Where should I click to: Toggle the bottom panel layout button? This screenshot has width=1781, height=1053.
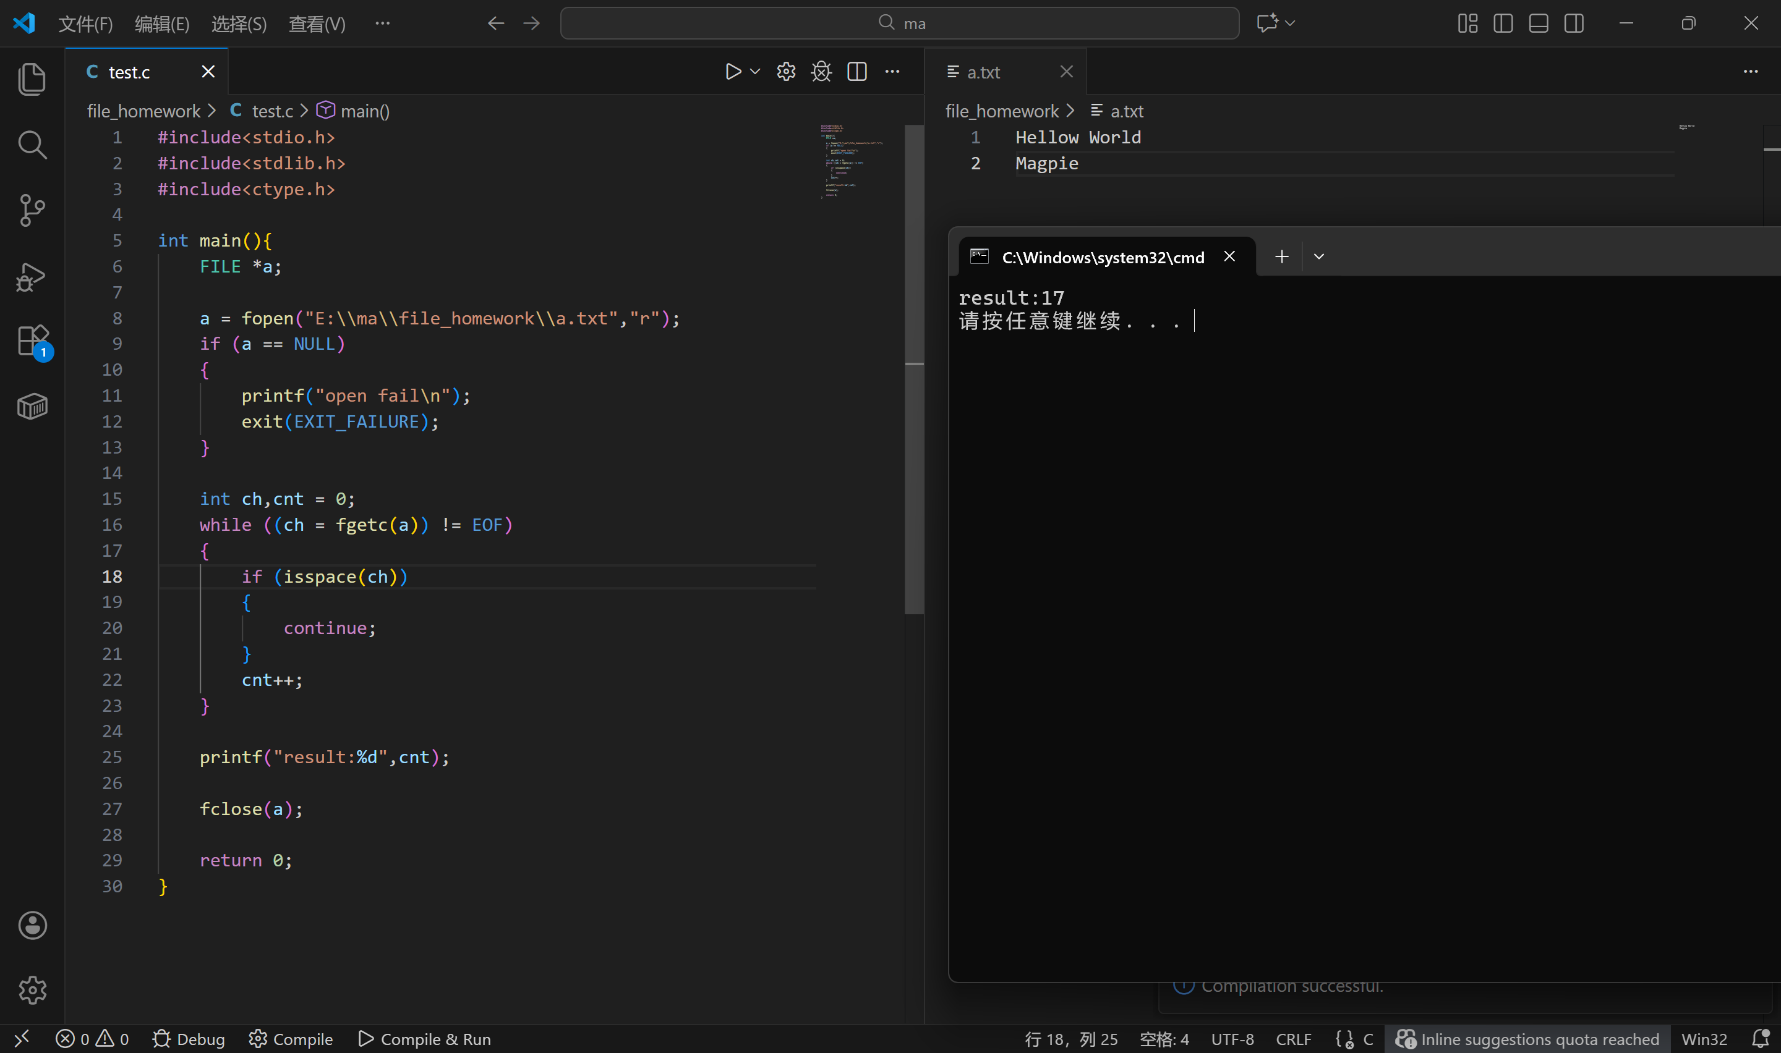pos(1538,23)
